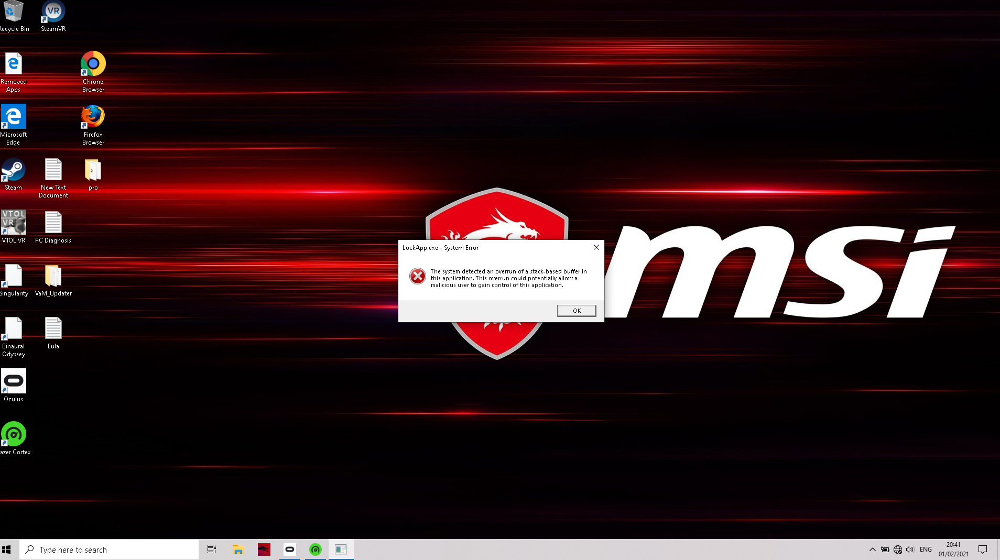
Task: Select the VaM_Updater folder icon
Action: (53, 280)
